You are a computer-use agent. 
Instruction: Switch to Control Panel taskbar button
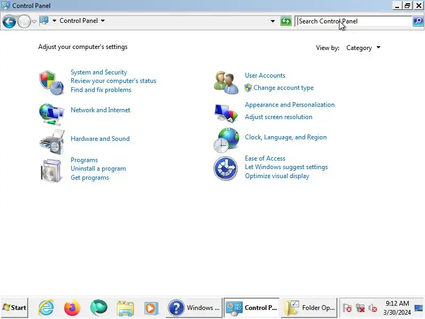point(251,308)
